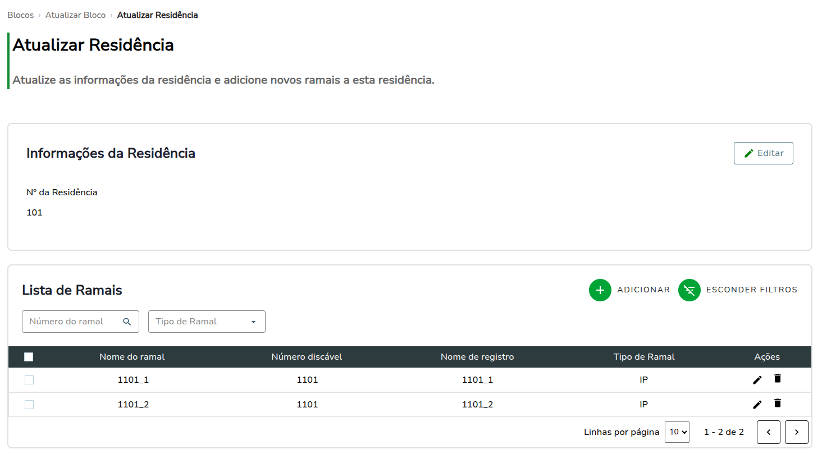Viewport: 822px width, 454px height.
Task: Click the ADICIONAR text label
Action: point(643,290)
